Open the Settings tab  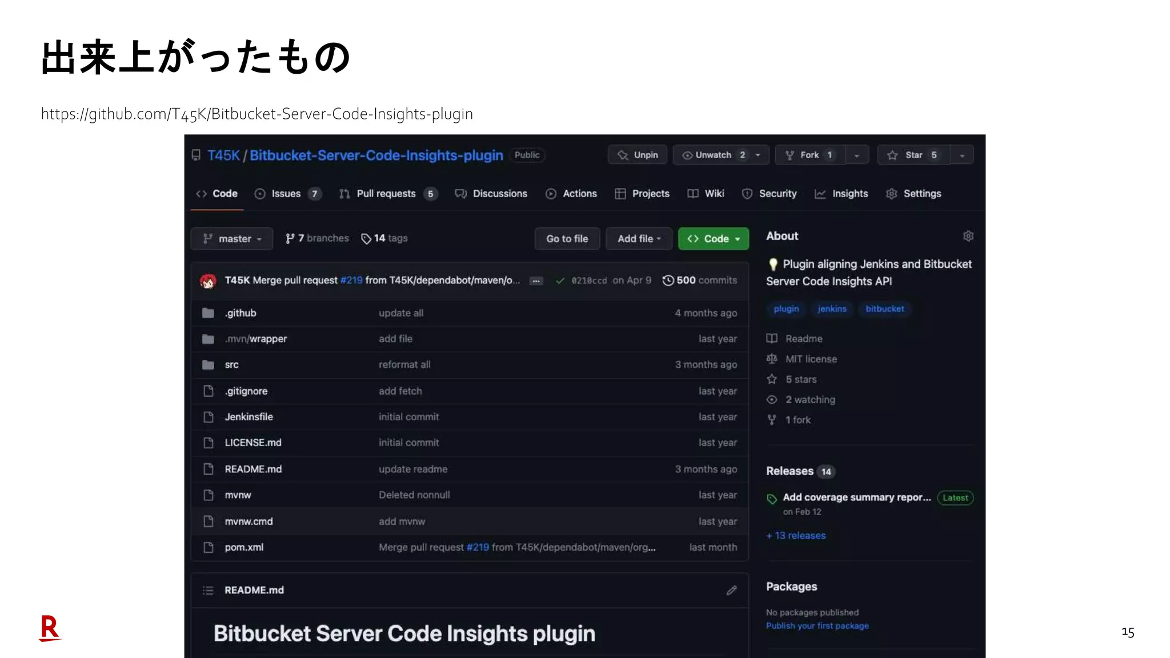[x=913, y=194]
